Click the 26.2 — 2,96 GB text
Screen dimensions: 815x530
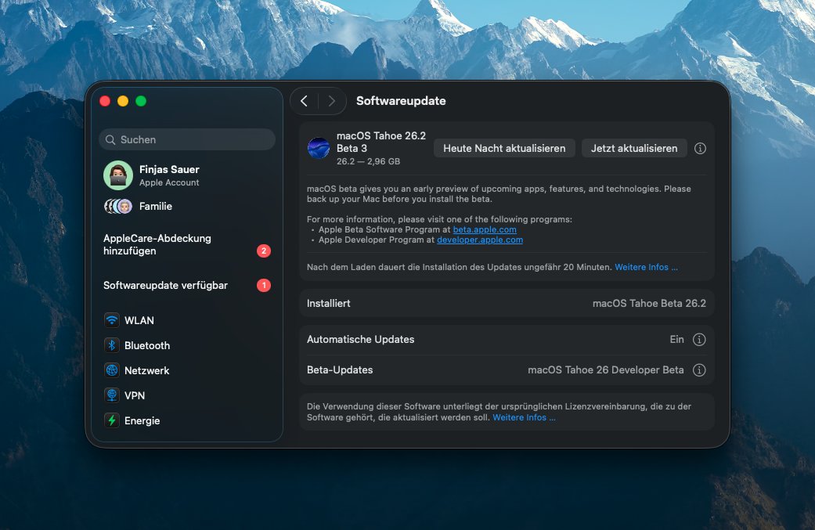pos(368,161)
